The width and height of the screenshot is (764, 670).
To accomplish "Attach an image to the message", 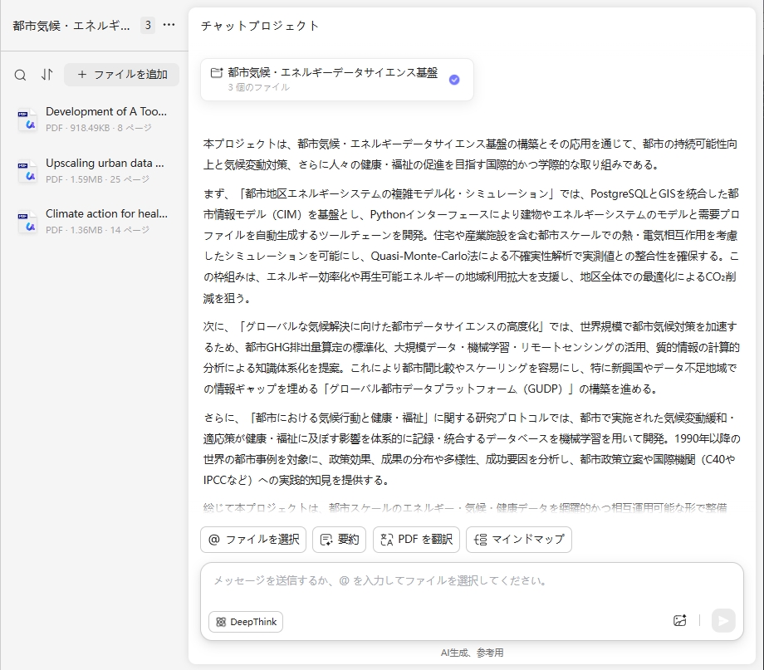I will point(681,619).
